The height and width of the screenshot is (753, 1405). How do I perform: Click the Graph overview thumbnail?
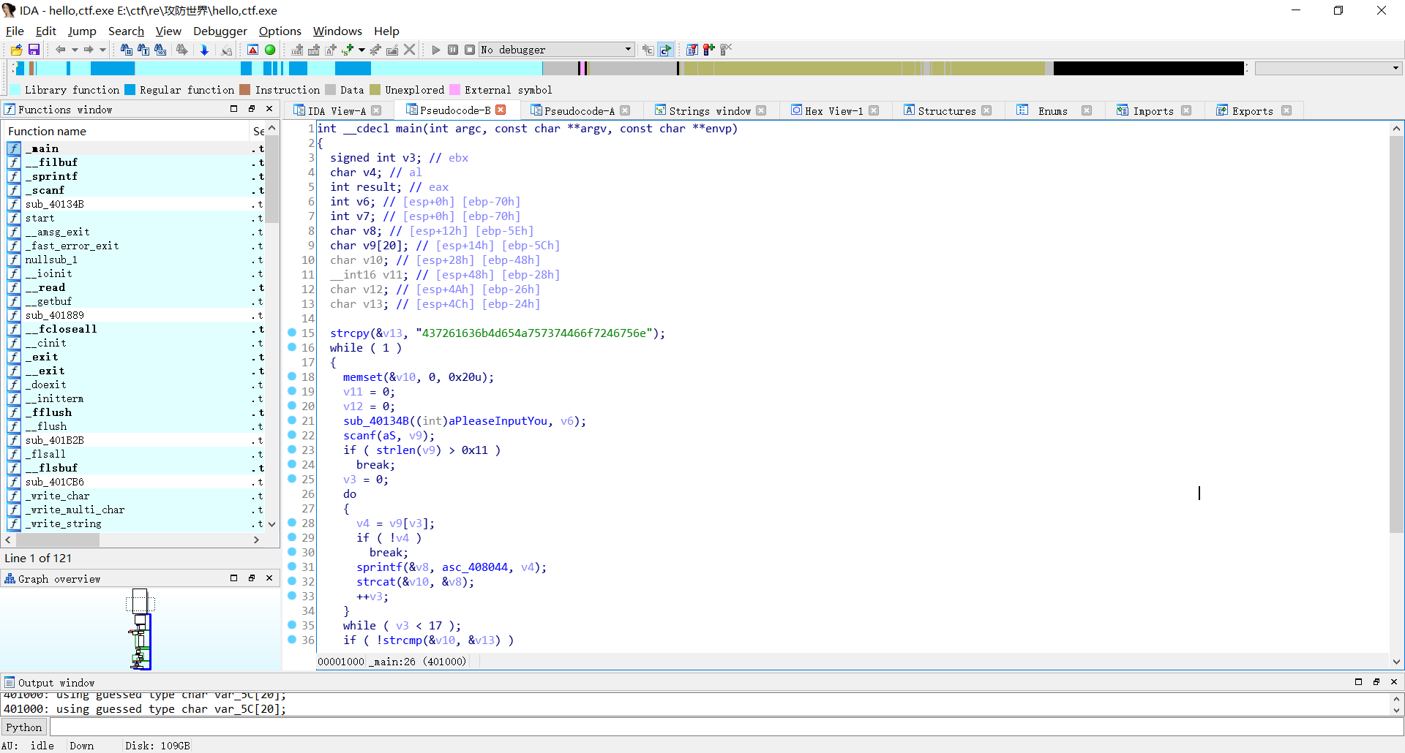[140, 629]
